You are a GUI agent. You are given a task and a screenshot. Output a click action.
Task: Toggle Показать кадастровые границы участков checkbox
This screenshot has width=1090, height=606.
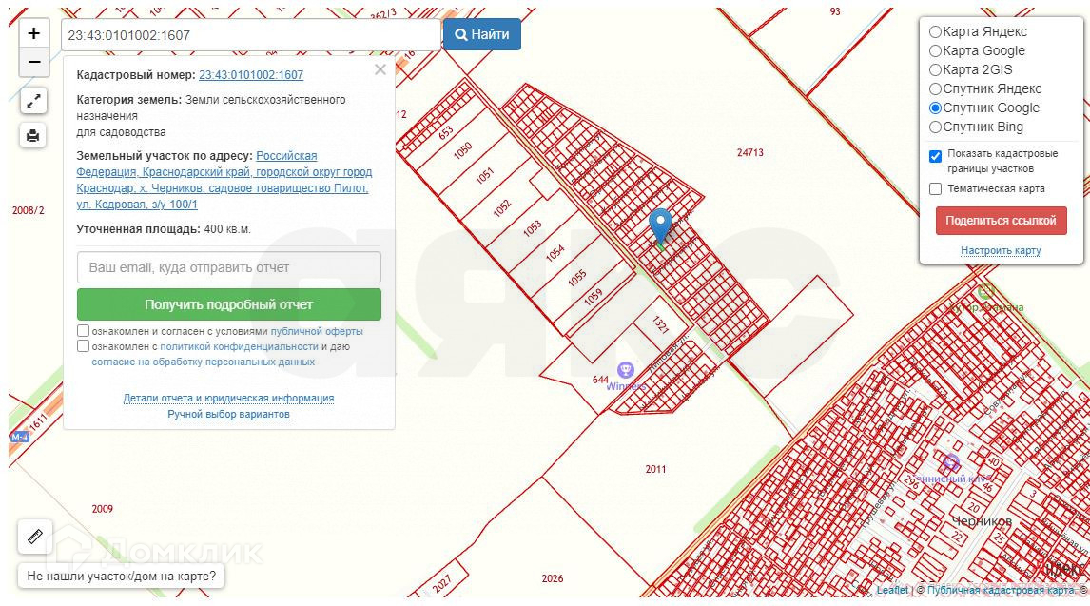pyautogui.click(x=936, y=156)
